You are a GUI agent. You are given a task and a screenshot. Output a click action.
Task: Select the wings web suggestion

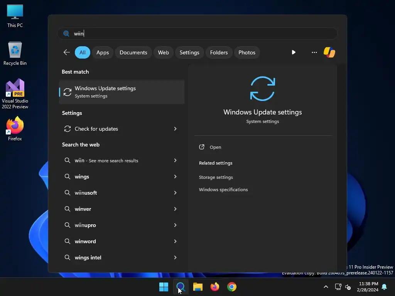[122, 177]
